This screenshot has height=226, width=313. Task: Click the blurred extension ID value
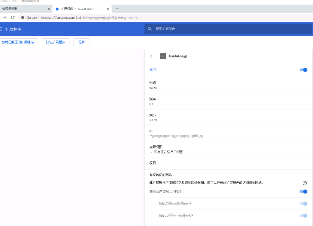click(x=176, y=136)
